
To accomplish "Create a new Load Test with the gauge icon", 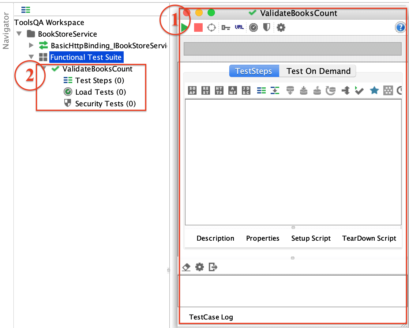I will pos(253,27).
